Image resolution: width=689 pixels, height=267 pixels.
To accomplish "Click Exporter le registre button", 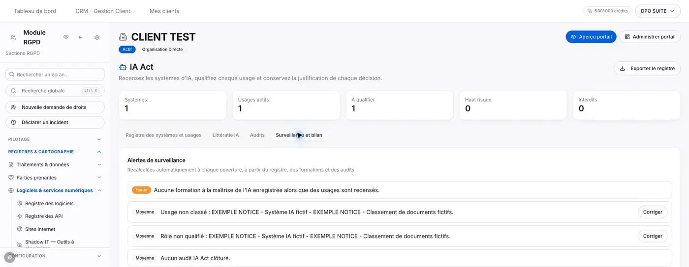I will 647,68.
